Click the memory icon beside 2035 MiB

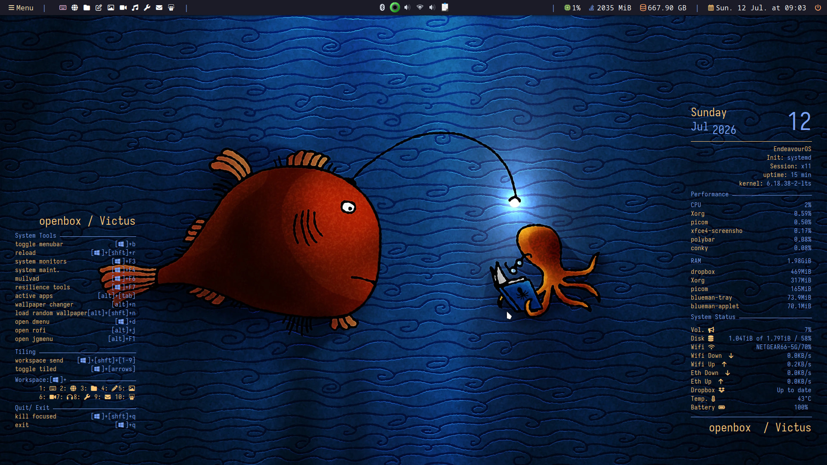[x=592, y=8]
